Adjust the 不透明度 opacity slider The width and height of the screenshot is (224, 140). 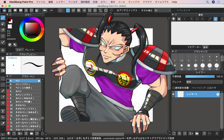coord(200,77)
